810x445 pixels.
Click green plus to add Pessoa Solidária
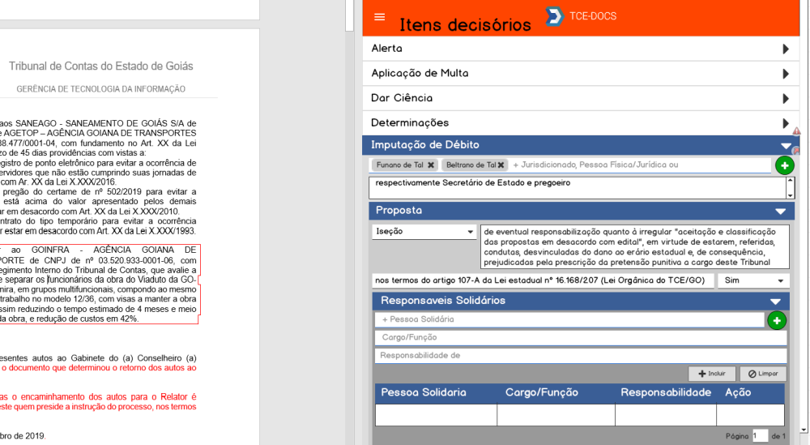(776, 320)
